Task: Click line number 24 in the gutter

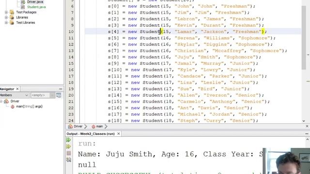Action: (71, 120)
